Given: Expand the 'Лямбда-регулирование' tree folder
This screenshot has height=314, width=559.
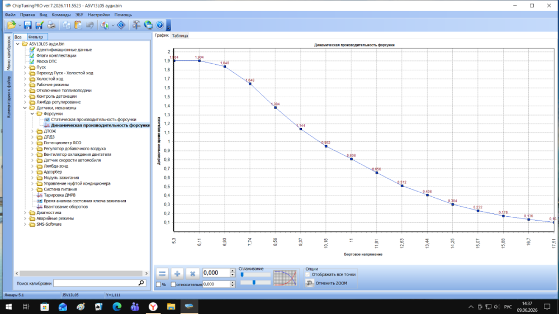Looking at the screenshot, I should 25,102.
